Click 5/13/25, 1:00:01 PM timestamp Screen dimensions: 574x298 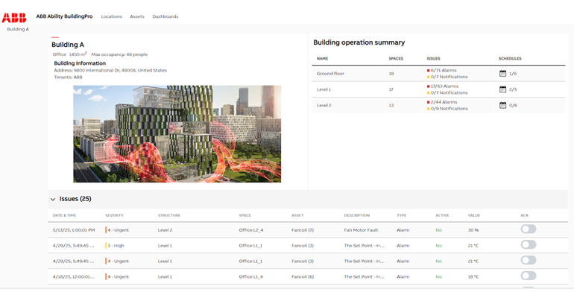tap(74, 230)
